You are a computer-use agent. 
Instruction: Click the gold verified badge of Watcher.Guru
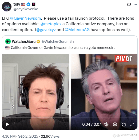tap(38, 41)
